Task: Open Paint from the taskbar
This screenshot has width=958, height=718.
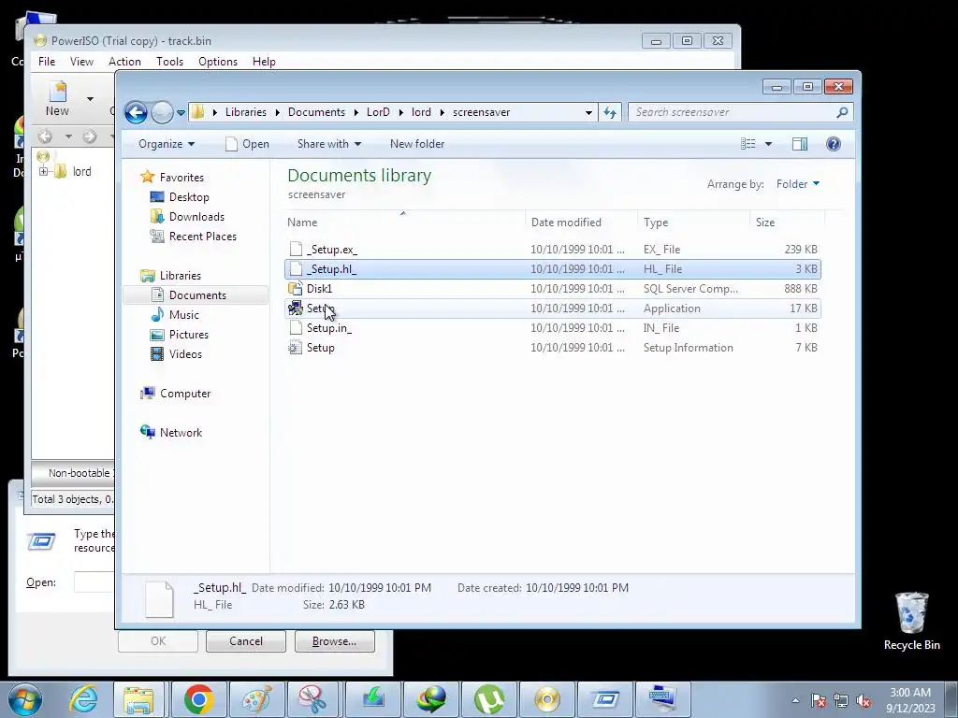Action: 256,699
